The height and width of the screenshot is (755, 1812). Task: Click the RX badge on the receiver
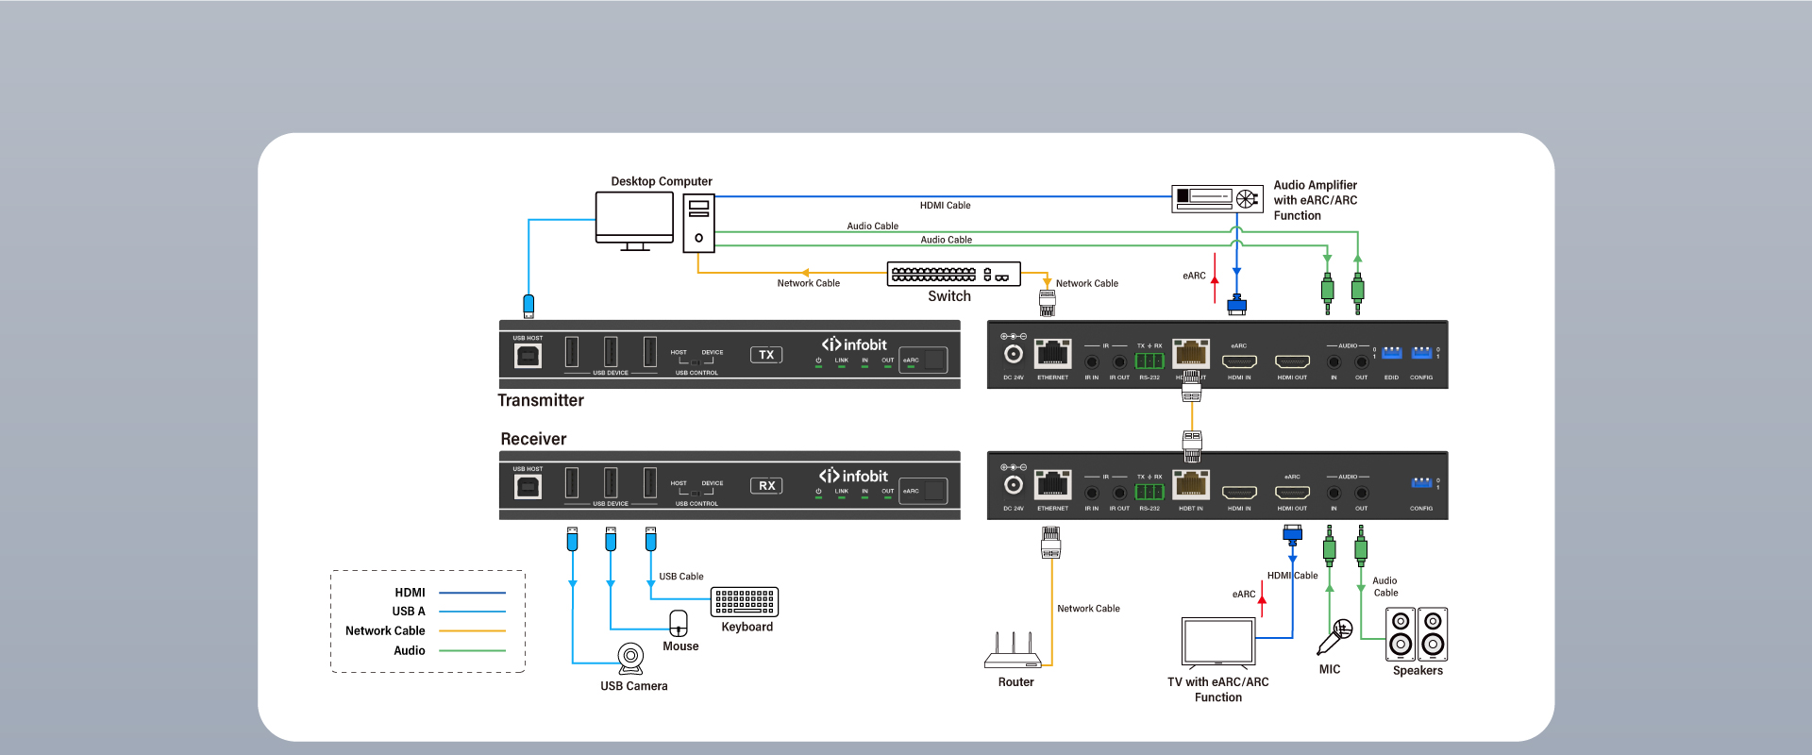766,486
